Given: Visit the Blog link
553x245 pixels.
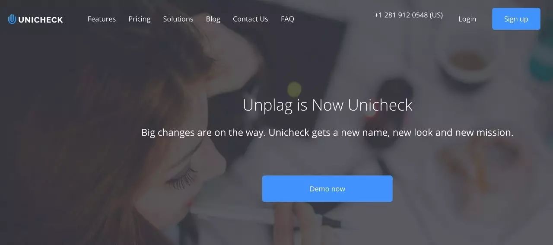Looking at the screenshot, I should pos(213,19).
